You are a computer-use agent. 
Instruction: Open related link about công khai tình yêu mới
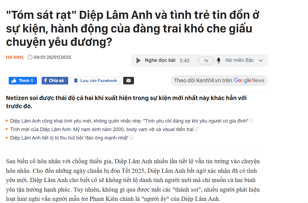129,121
